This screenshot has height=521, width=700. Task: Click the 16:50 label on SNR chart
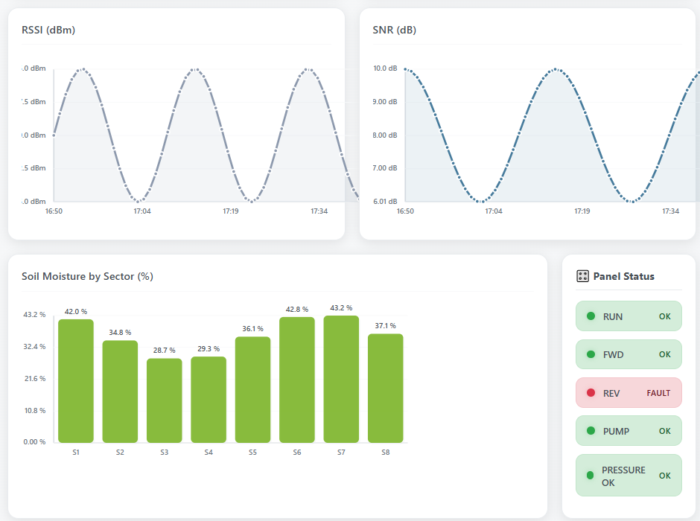[405, 211]
